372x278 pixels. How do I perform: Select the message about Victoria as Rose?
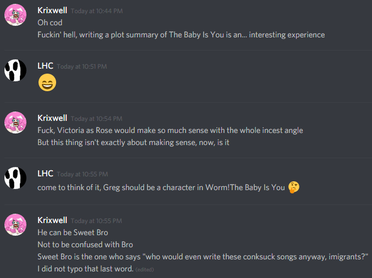(170, 130)
